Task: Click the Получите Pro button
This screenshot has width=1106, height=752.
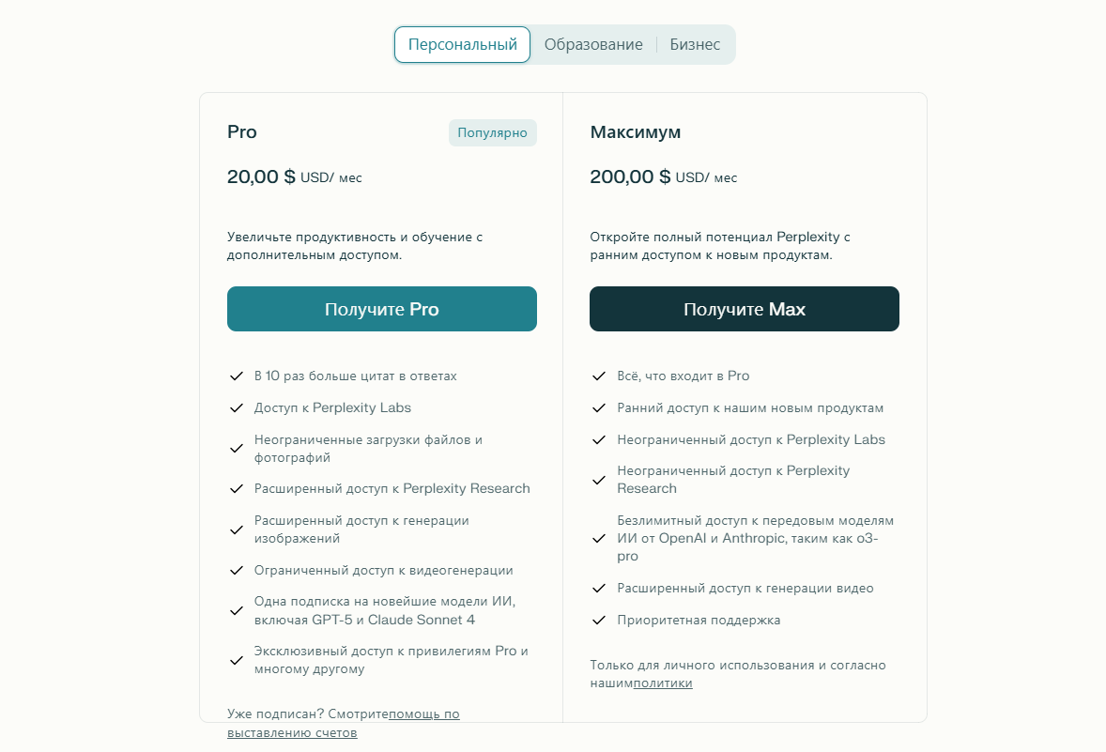Action: coord(381,309)
